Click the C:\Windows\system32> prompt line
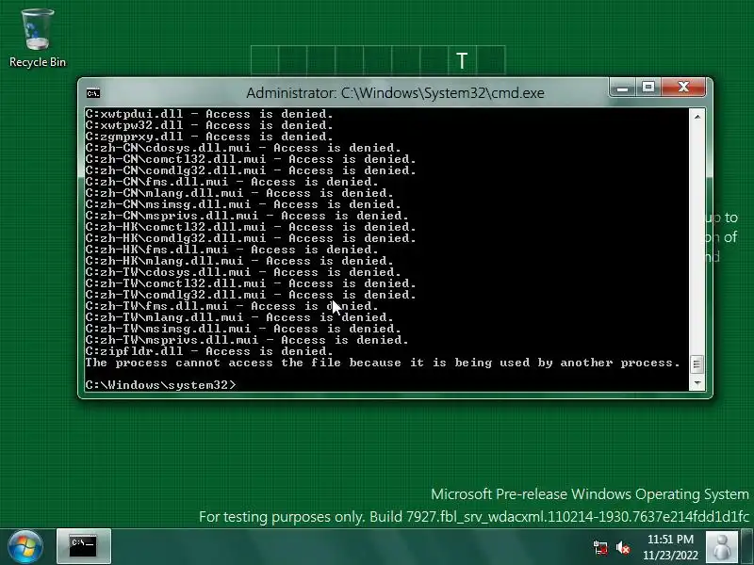This screenshot has height=565, width=754. coord(160,385)
